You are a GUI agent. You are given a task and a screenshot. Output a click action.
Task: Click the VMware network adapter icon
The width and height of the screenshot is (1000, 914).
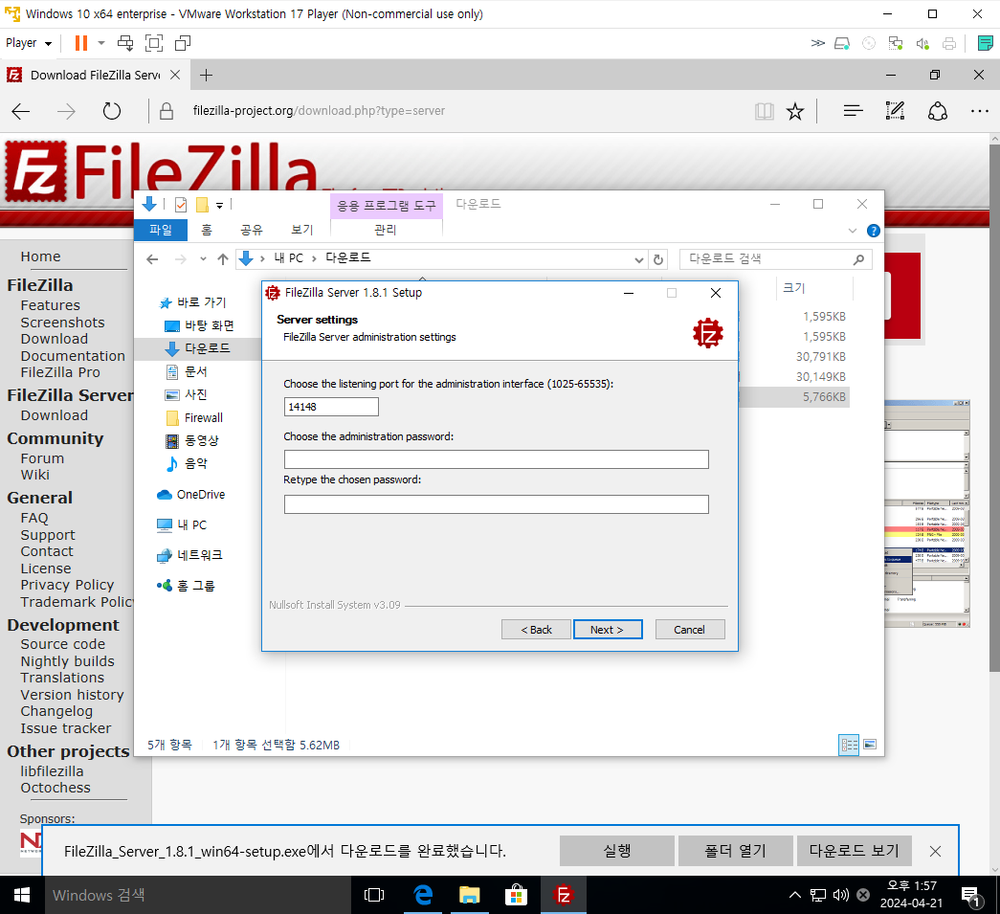click(x=896, y=43)
